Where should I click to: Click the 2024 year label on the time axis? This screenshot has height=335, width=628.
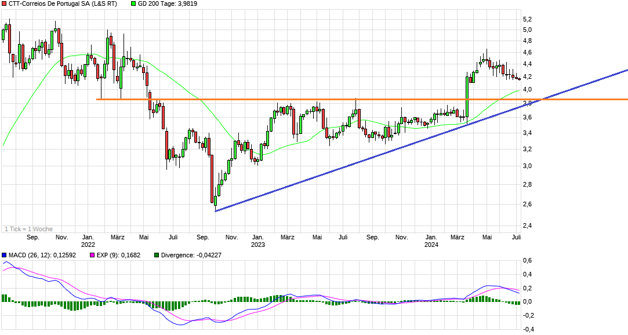click(431, 245)
